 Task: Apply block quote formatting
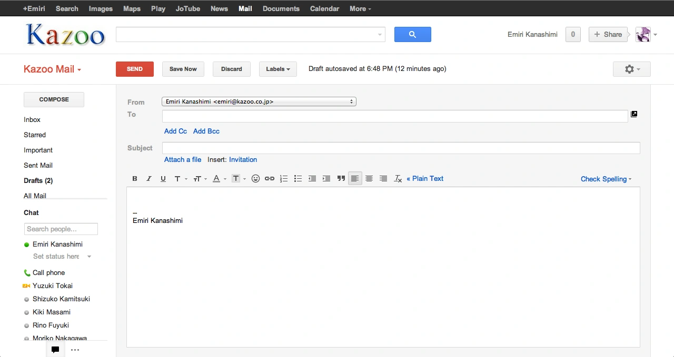click(x=341, y=179)
